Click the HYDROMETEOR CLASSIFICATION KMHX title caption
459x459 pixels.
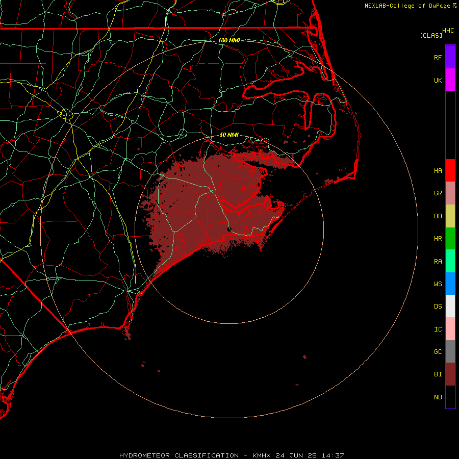tap(232, 455)
